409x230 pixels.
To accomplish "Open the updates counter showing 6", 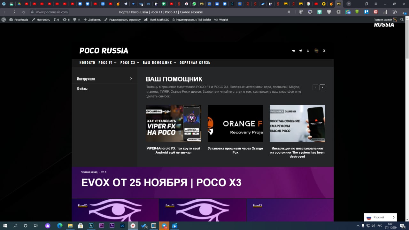I will (x=66, y=19).
